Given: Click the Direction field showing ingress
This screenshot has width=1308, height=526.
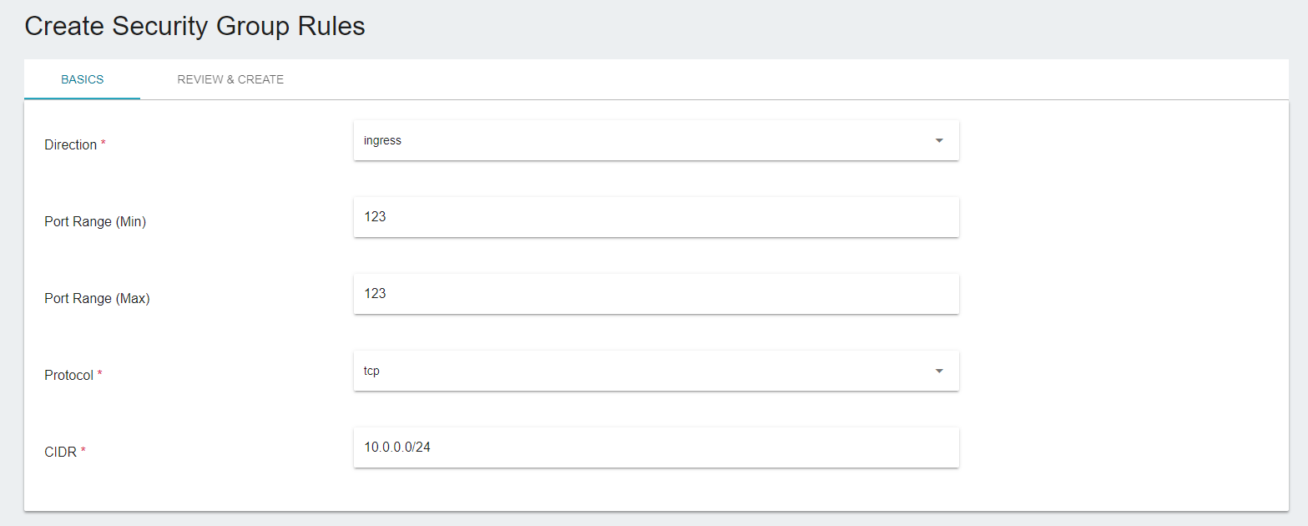Looking at the screenshot, I should click(656, 140).
